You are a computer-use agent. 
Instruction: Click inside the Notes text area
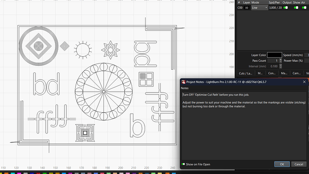[244, 126]
